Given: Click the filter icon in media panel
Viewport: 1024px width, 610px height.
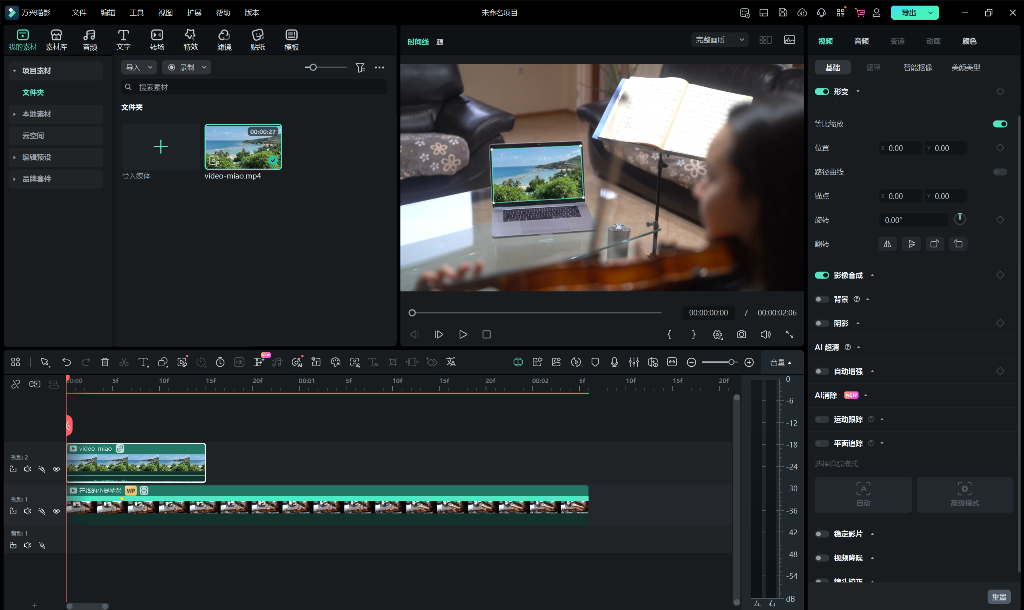Looking at the screenshot, I should coord(360,67).
